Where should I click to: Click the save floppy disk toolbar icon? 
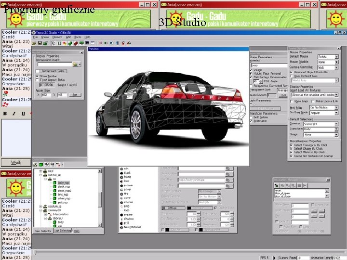(x=40, y=43)
